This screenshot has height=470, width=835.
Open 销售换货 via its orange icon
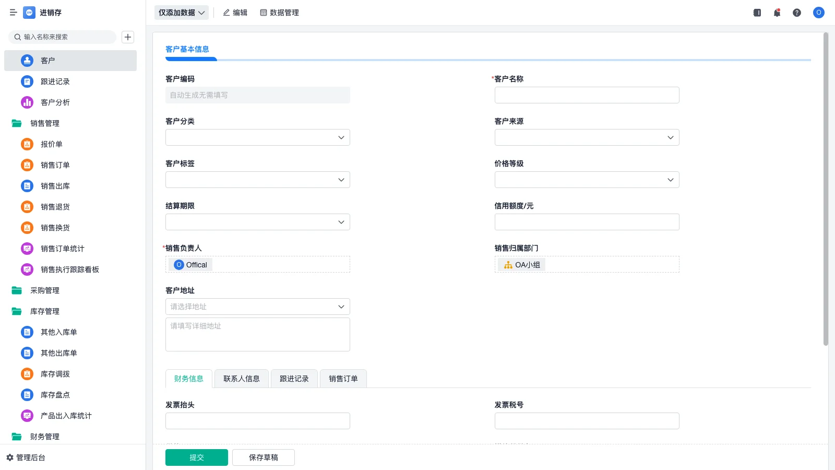pyautogui.click(x=27, y=228)
